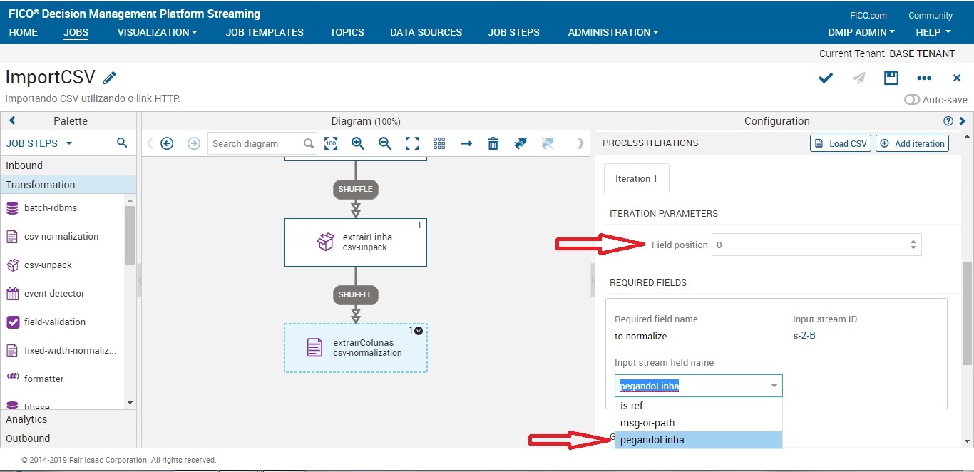The height and width of the screenshot is (472, 974).
Task: Open the Iteration 1 tab
Action: pos(635,178)
